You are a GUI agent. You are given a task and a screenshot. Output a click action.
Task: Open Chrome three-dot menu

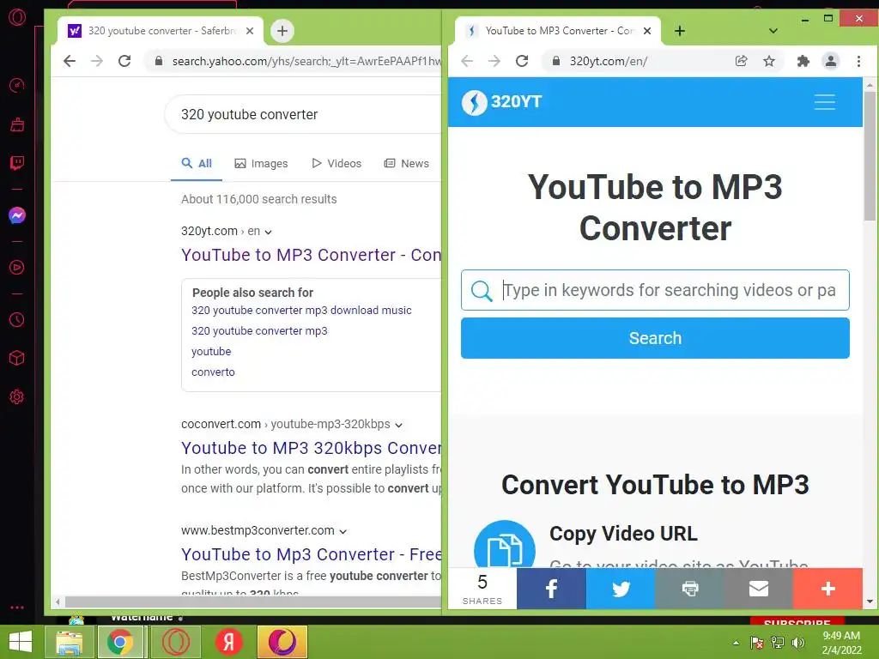(858, 61)
